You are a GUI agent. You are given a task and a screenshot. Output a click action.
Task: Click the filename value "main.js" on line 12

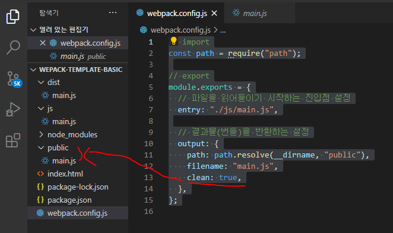pyautogui.click(x=253, y=166)
